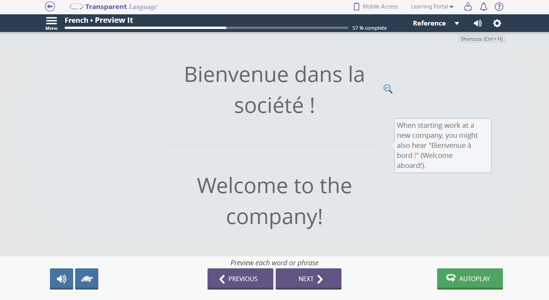Click the French phrase "Bienvenue dans la société"

[x=274, y=90]
